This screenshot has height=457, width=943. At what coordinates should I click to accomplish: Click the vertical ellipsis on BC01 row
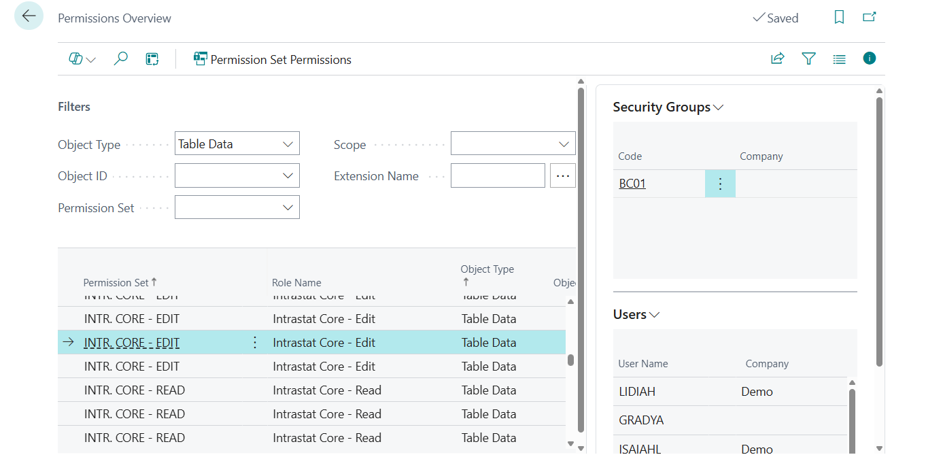(720, 184)
